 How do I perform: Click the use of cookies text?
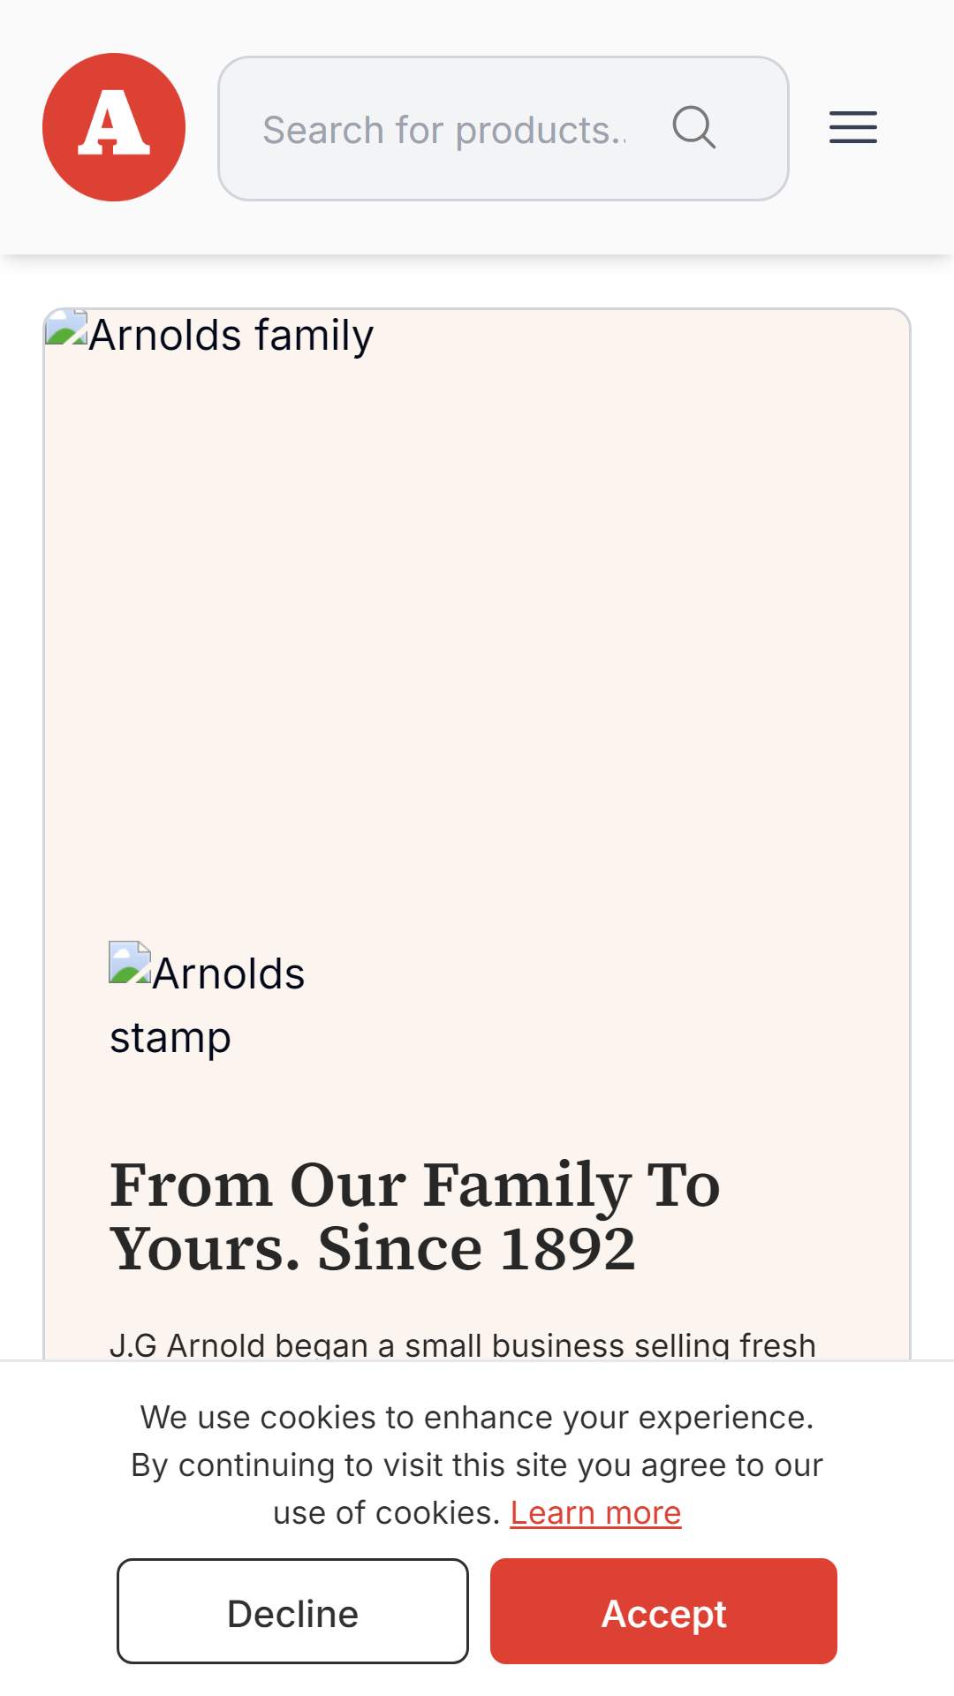click(x=387, y=1513)
